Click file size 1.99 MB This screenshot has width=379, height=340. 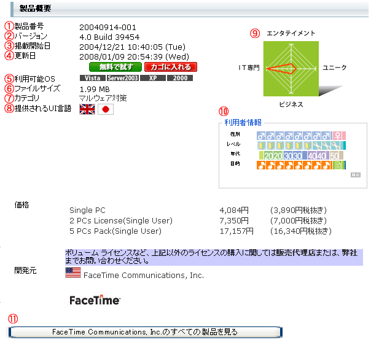coord(95,90)
